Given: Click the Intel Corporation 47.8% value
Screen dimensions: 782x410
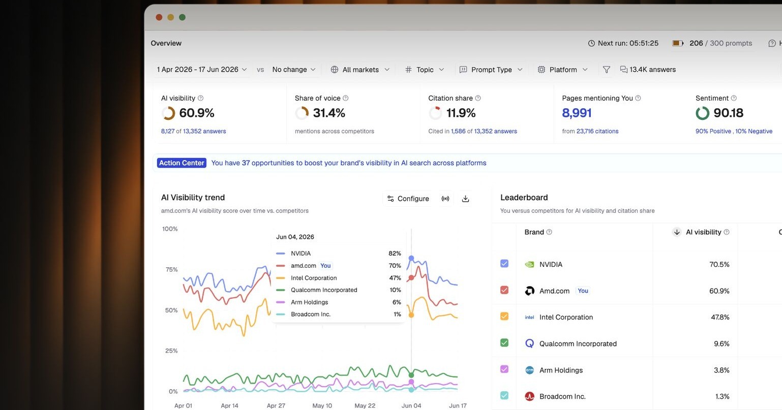Looking at the screenshot, I should coord(719,317).
